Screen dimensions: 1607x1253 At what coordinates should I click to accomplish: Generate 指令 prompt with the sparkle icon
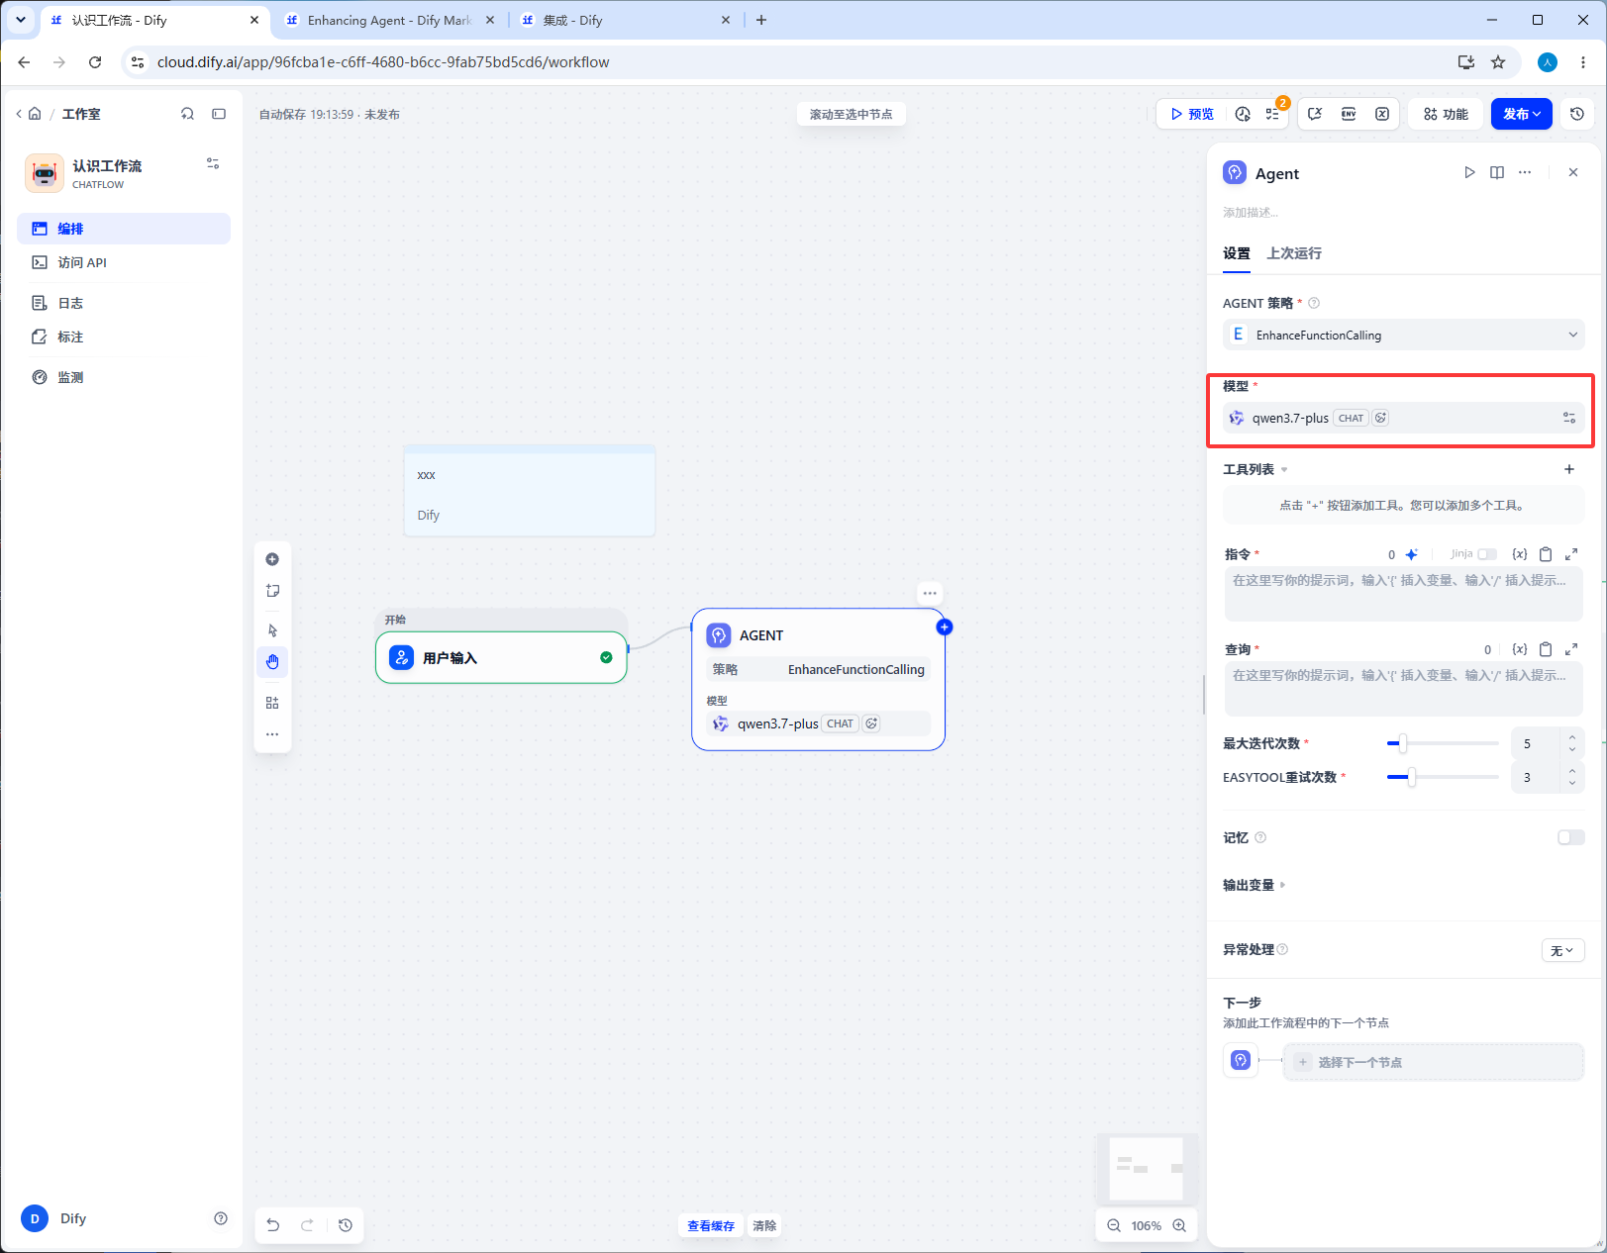coord(1412,554)
